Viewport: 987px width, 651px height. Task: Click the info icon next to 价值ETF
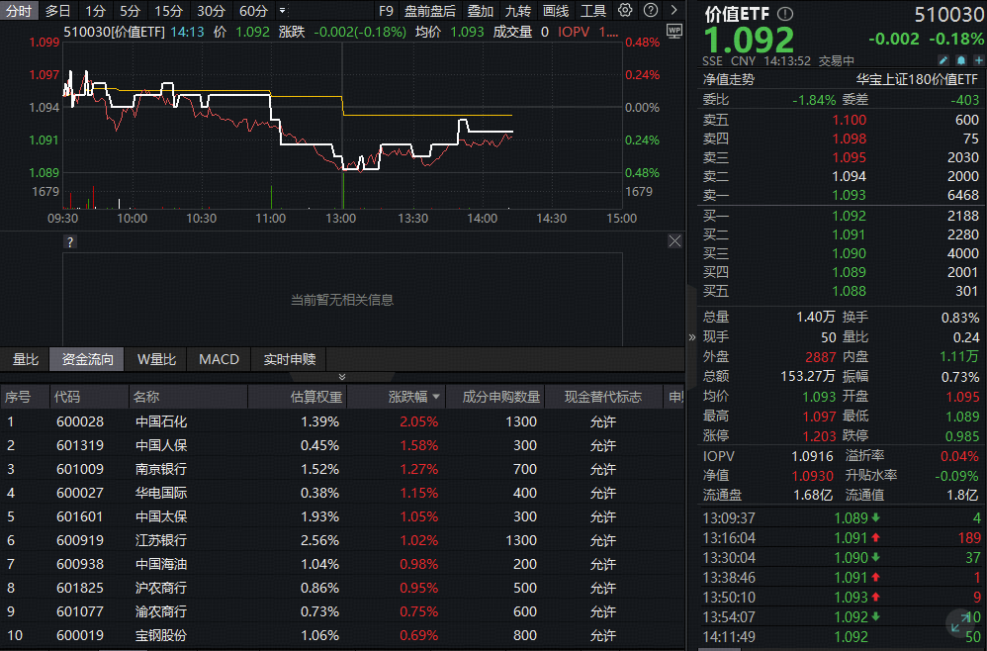[x=784, y=15]
